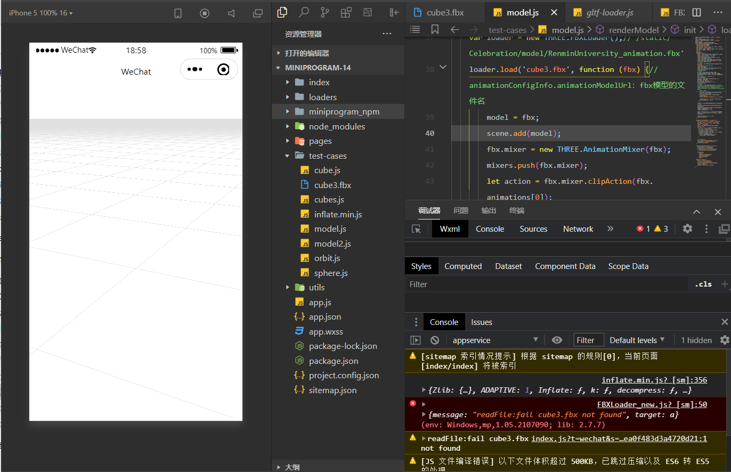Open the FBXLoader_new.js source link

pos(652,404)
